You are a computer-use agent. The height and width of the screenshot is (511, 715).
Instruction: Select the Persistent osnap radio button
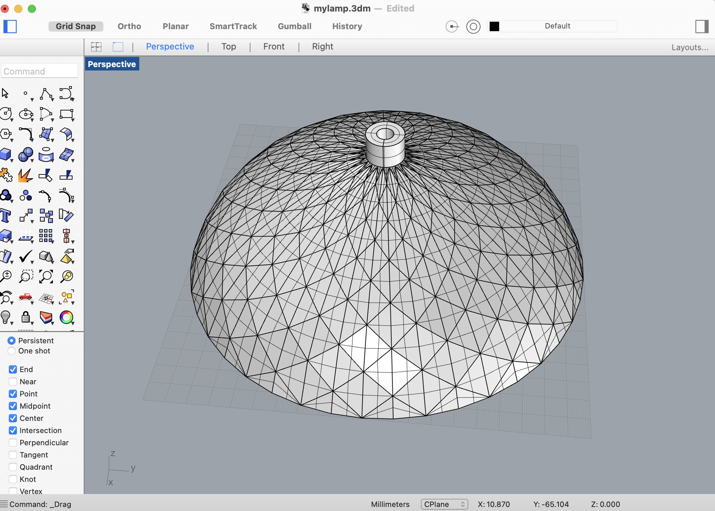click(x=12, y=341)
